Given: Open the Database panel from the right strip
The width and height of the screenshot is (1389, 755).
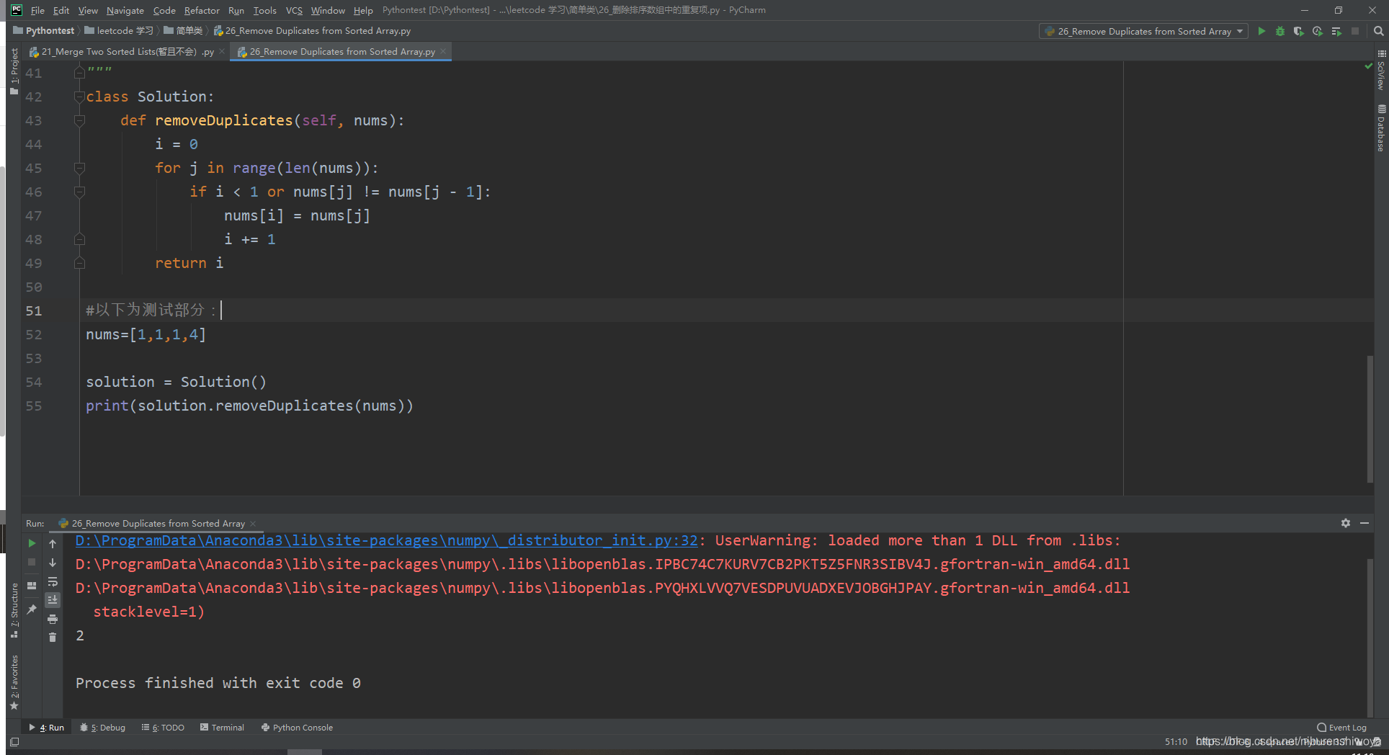Looking at the screenshot, I should (x=1381, y=128).
